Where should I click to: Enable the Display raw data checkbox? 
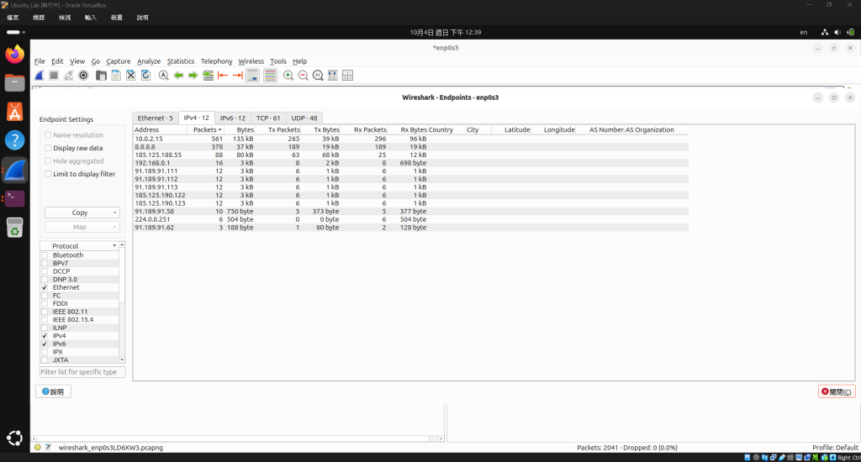tap(48, 148)
